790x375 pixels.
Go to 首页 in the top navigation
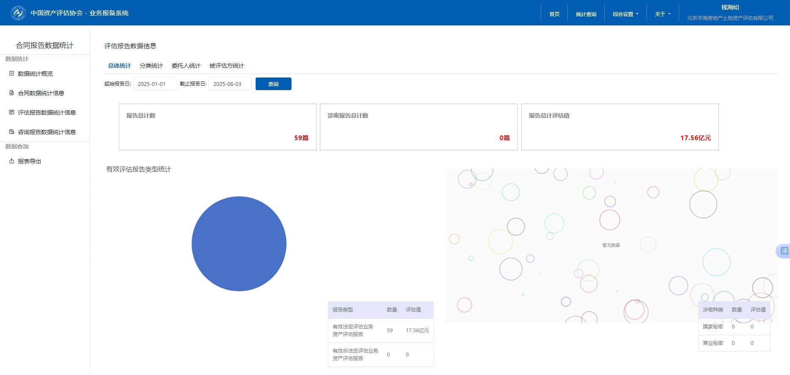[554, 14]
